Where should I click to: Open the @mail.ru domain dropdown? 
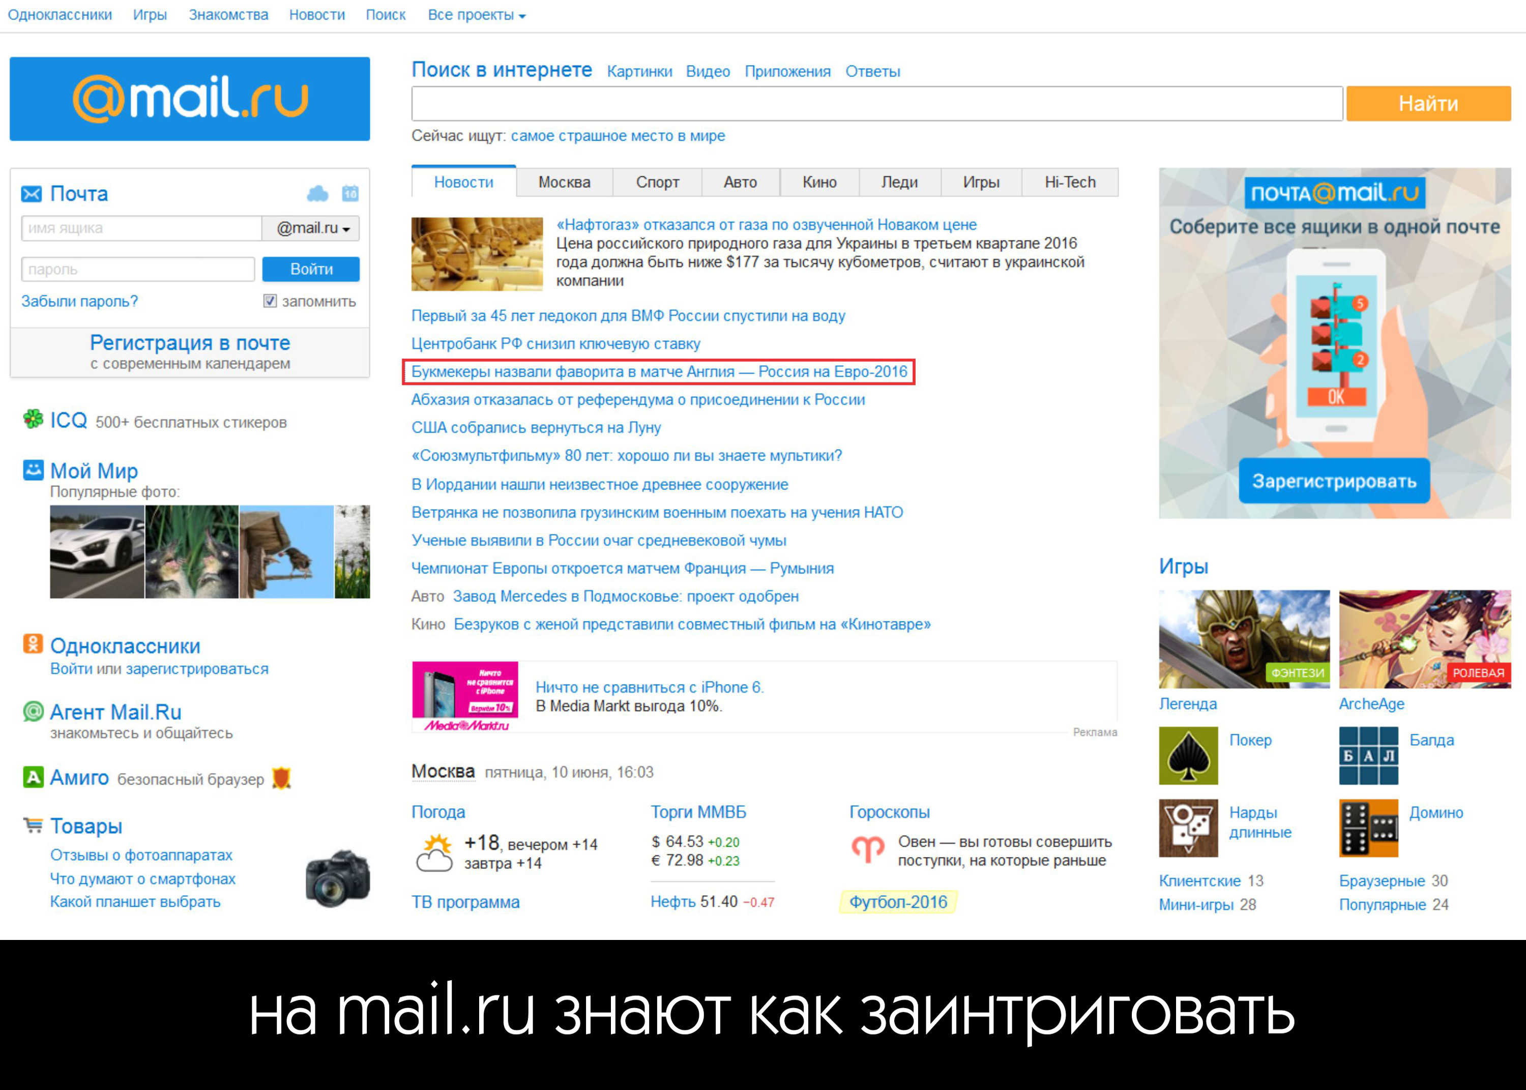tap(311, 228)
